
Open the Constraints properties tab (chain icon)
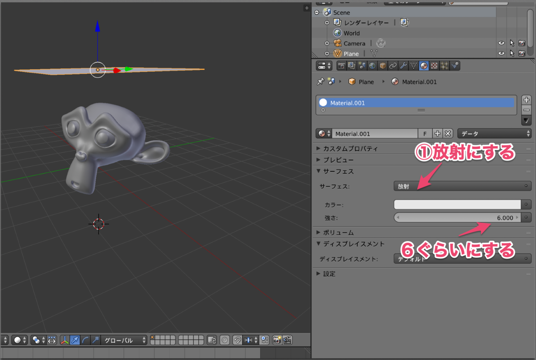pos(393,66)
